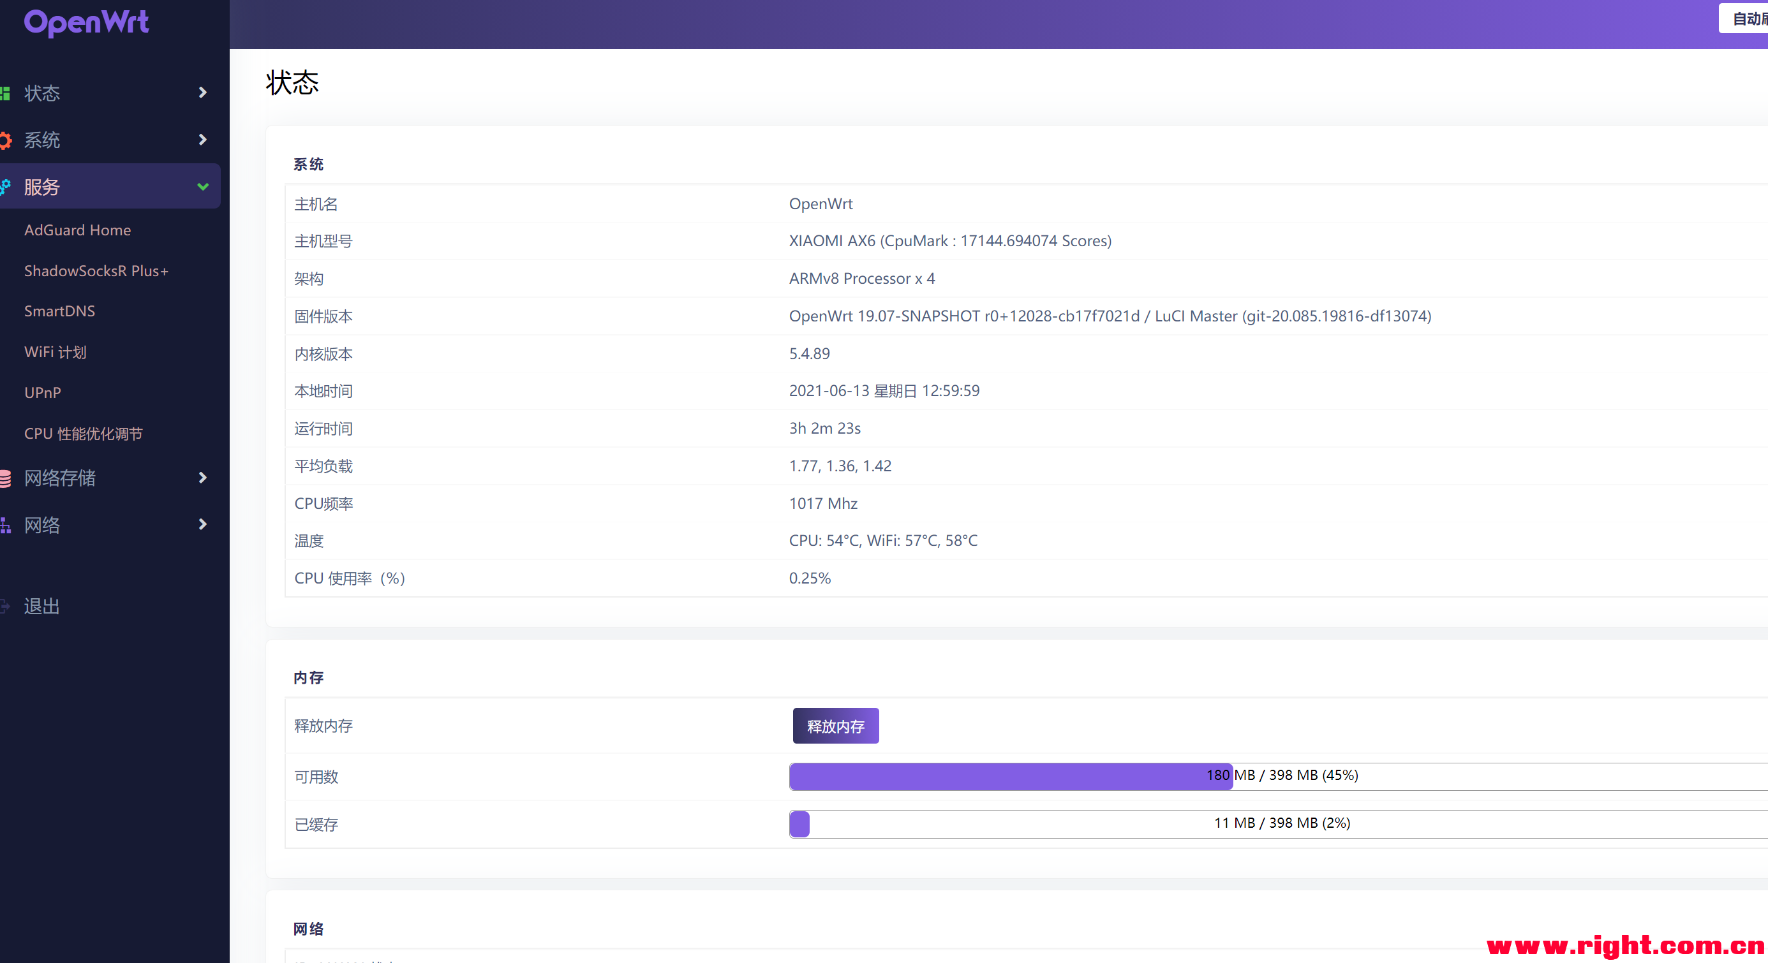
Task: Click the 可用数 row label
Action: 316,777
